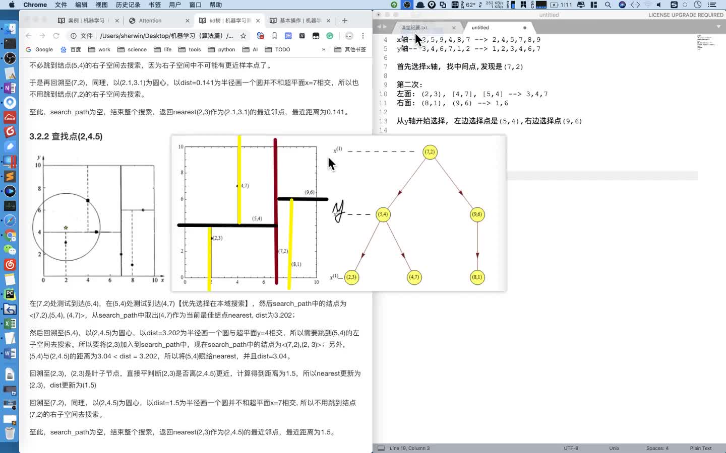The height and width of the screenshot is (453, 726).
Task: Open the Trash in the dock
Action: click(x=10, y=433)
